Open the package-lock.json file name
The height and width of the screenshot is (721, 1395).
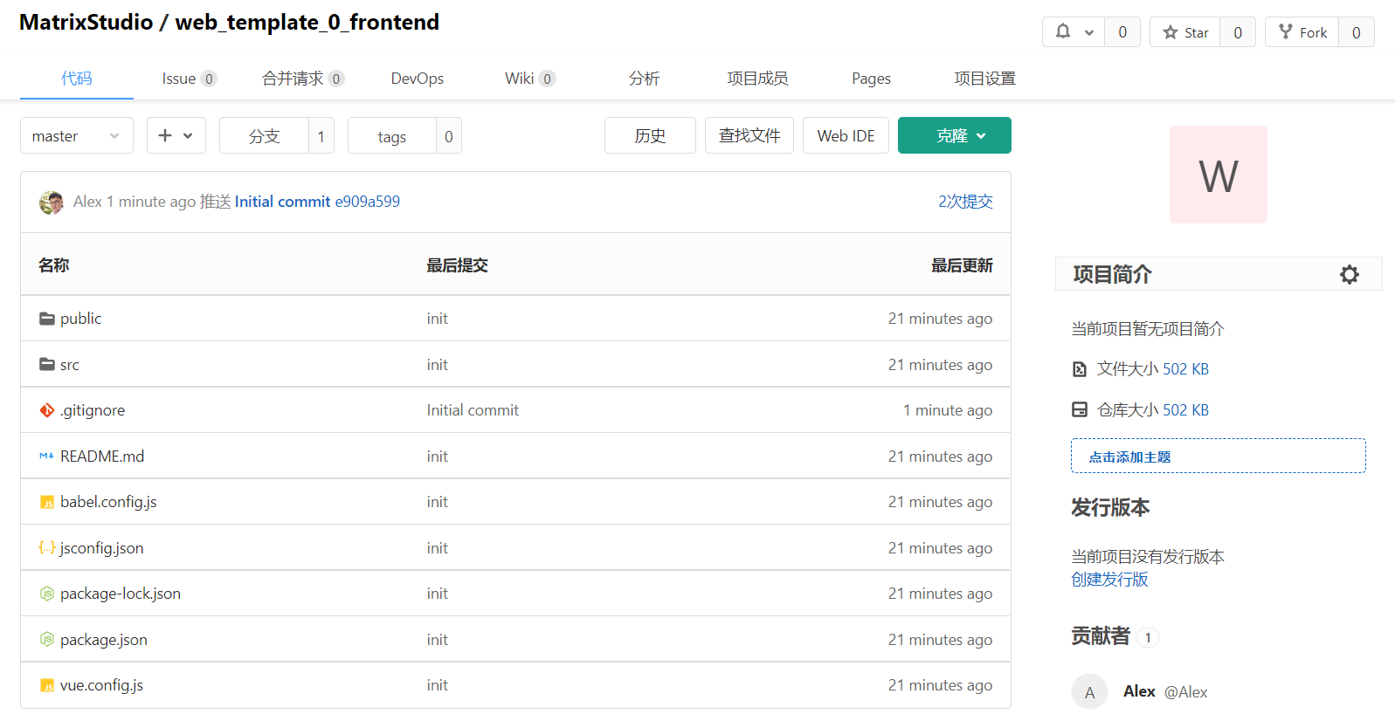(121, 594)
